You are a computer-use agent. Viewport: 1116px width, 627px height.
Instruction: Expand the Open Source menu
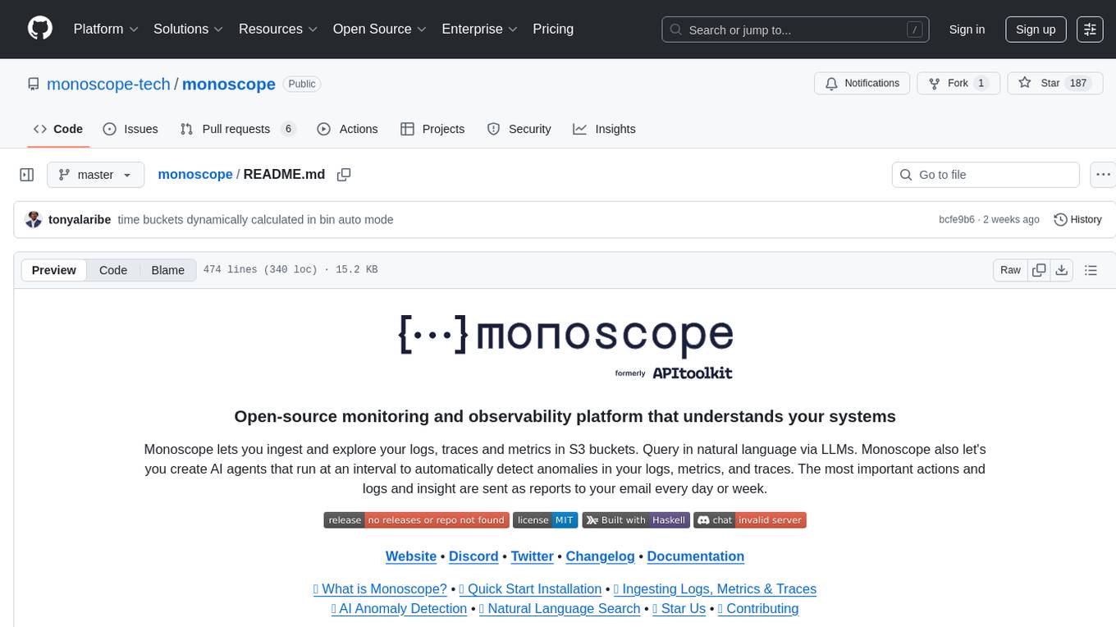click(x=380, y=29)
